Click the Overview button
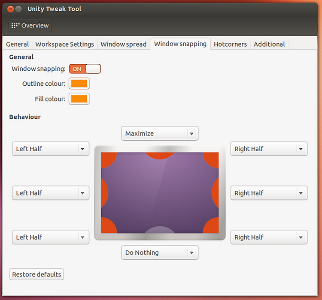Screen dimensions: 322x300 (x=30, y=25)
